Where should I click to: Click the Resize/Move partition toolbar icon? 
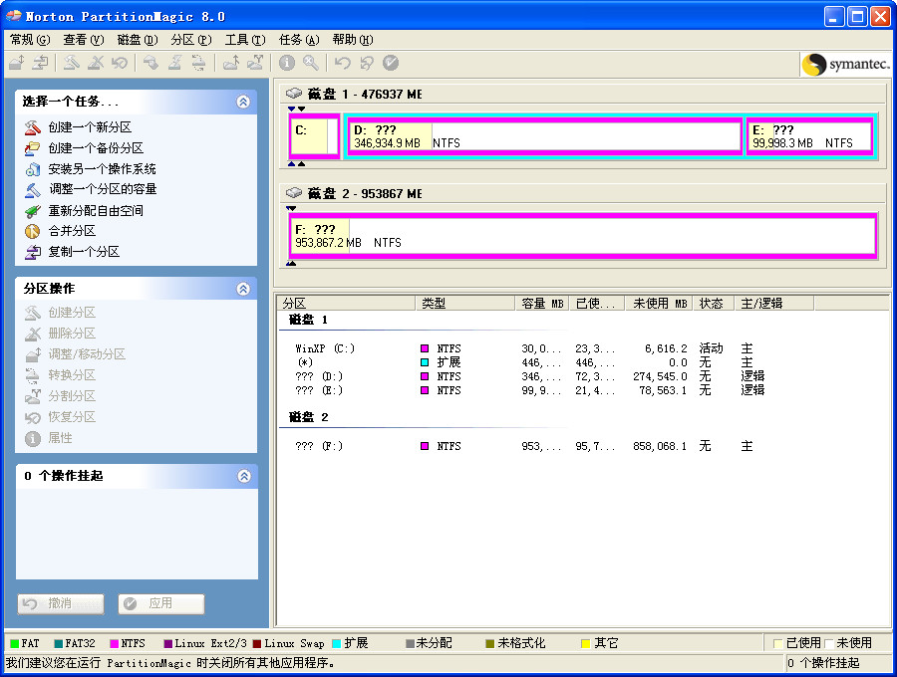17,63
